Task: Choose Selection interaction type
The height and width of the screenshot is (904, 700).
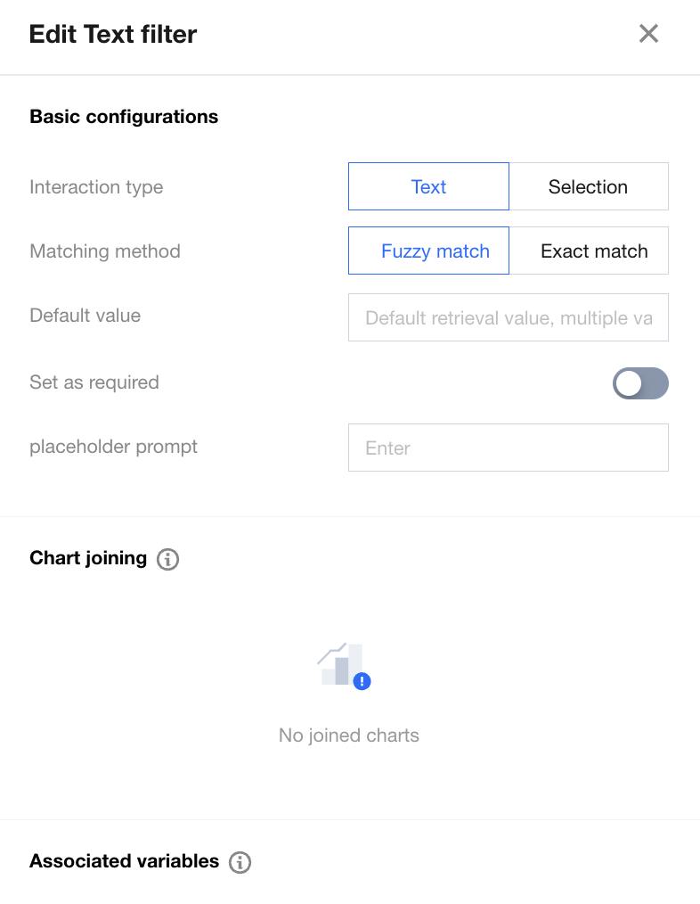Action: click(x=588, y=187)
